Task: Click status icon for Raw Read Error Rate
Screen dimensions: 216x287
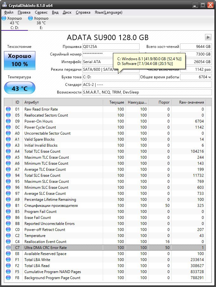Action: click(x=8, y=109)
